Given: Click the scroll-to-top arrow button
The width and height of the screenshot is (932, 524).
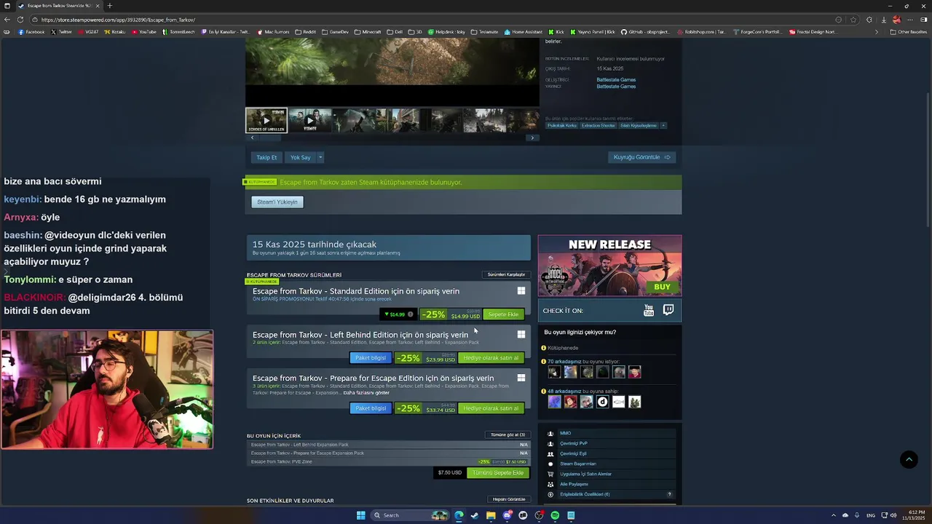Looking at the screenshot, I should pyautogui.click(x=909, y=459).
